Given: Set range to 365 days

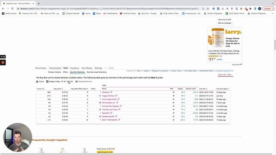Looking at the screenshot, I should point(71,81).
